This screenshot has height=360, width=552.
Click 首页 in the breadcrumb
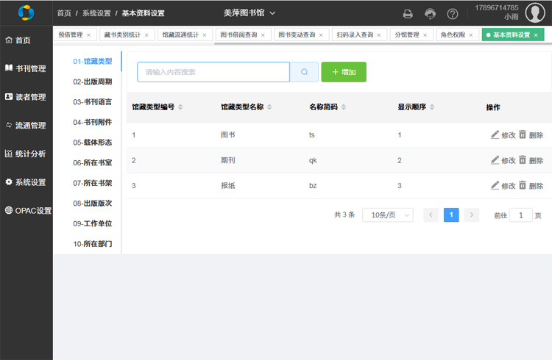click(65, 13)
